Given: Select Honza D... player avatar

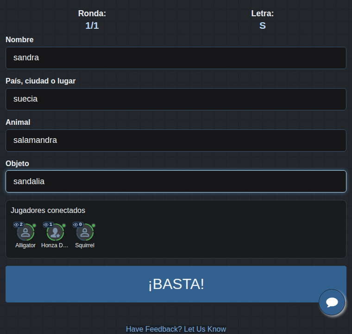Looking at the screenshot, I should [55, 232].
